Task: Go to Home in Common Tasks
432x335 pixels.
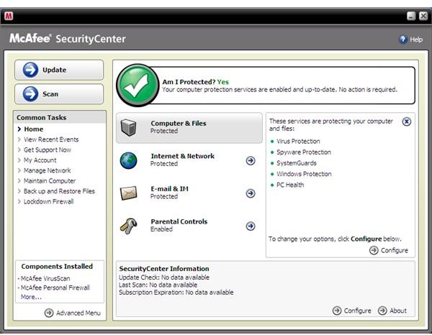Action: (34, 129)
